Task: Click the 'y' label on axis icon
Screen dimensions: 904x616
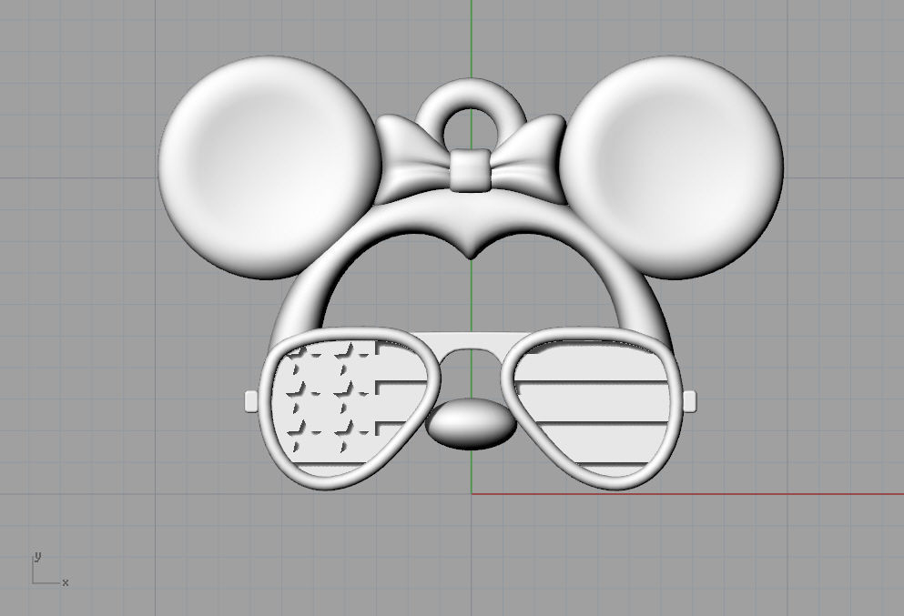Action: pos(37,556)
